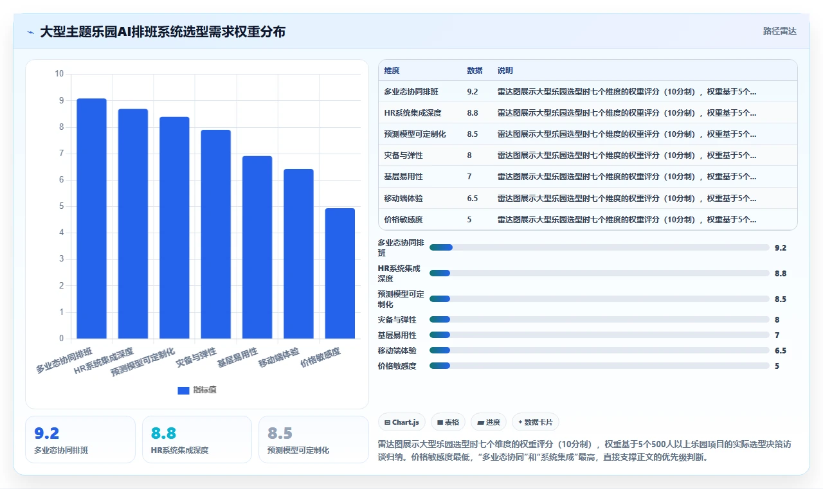Click the 6.5 value in table
823x489 pixels.
(473, 199)
